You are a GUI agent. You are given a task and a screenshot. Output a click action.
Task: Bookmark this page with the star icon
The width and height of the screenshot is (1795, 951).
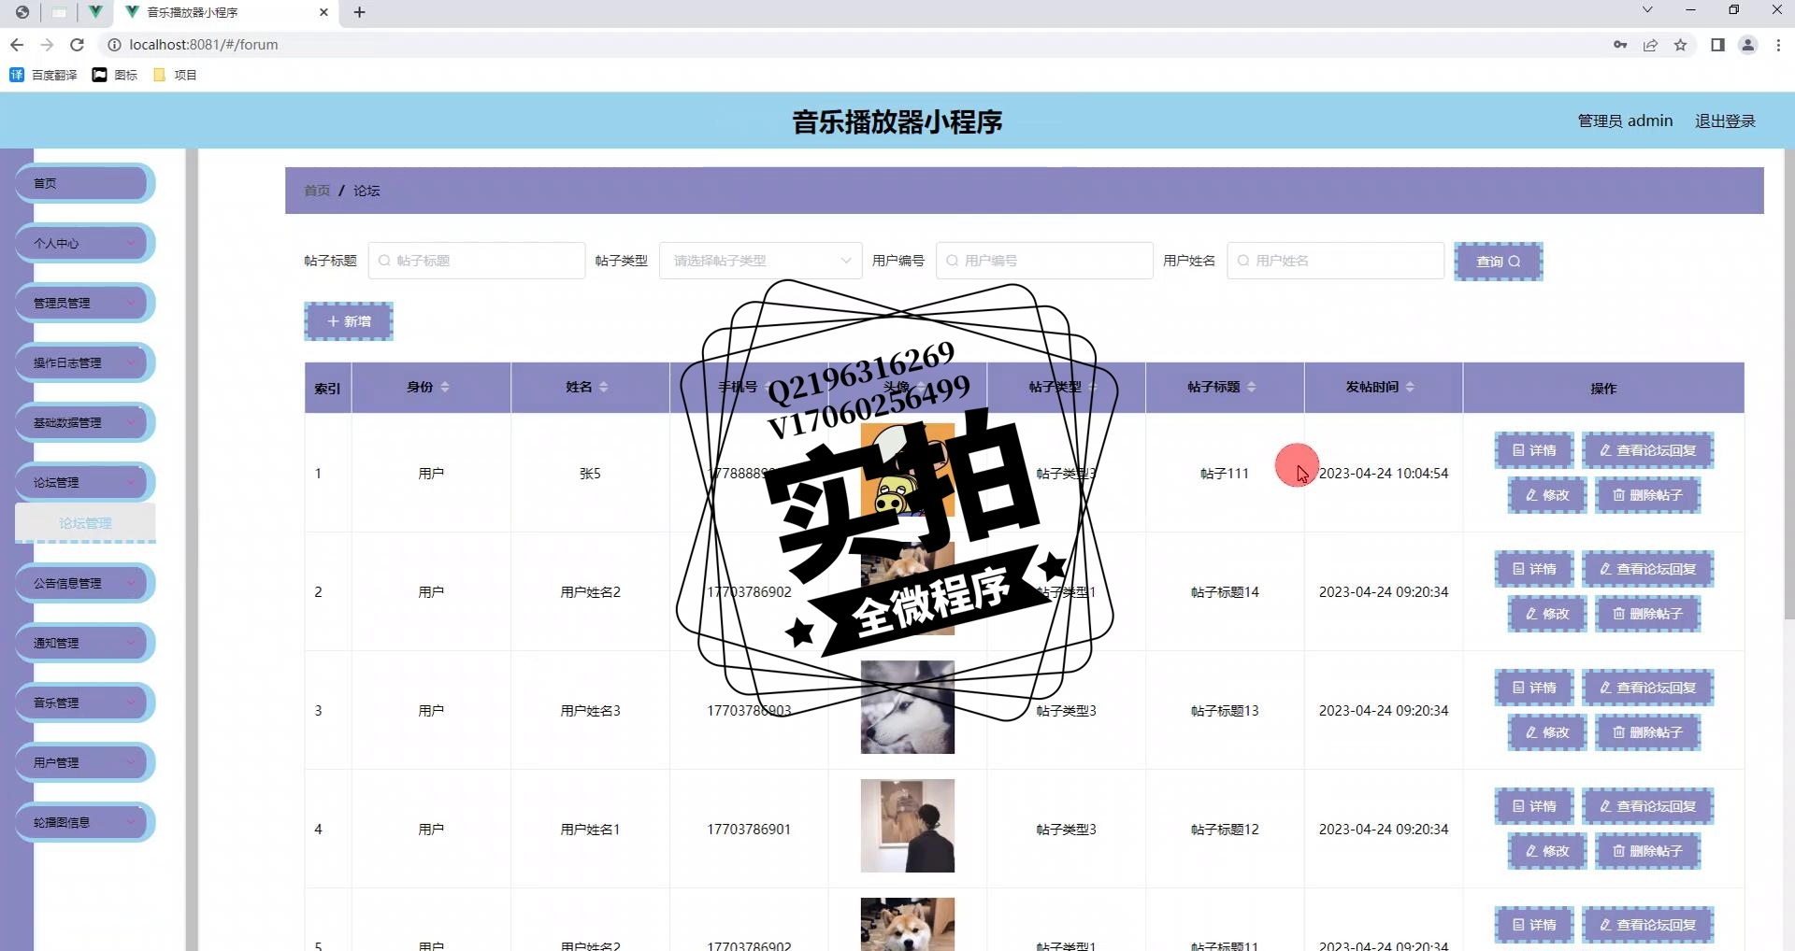point(1680,45)
